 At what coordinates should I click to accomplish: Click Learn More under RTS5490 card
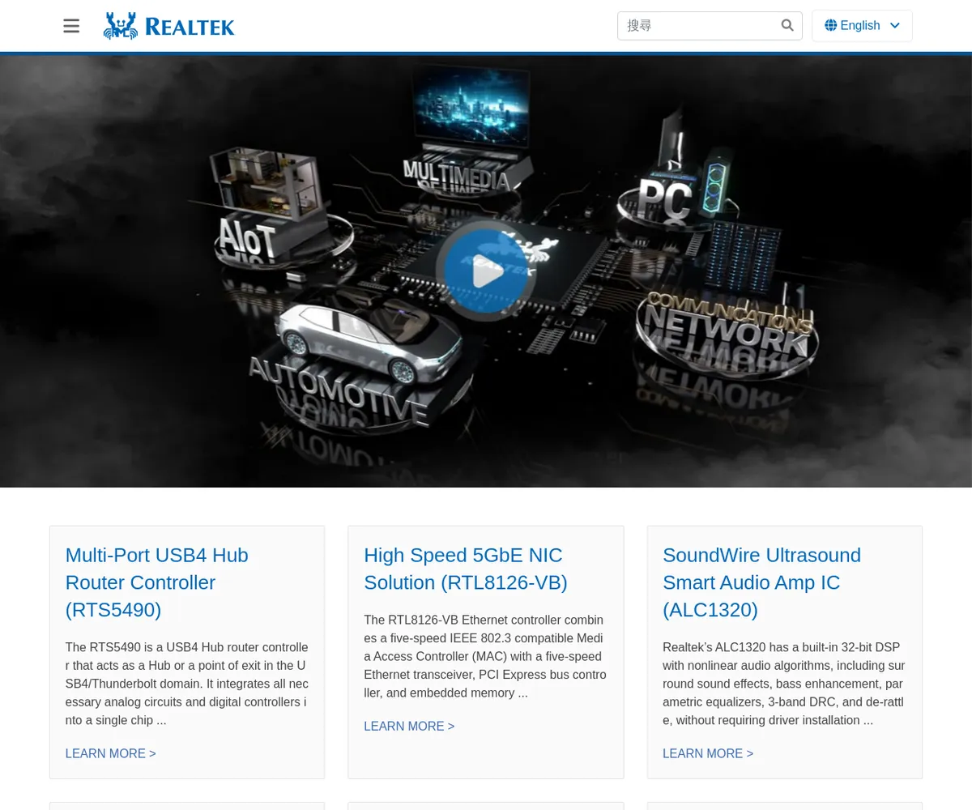(110, 753)
